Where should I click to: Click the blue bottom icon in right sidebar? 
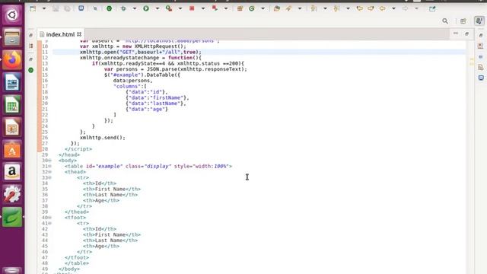coord(481,78)
